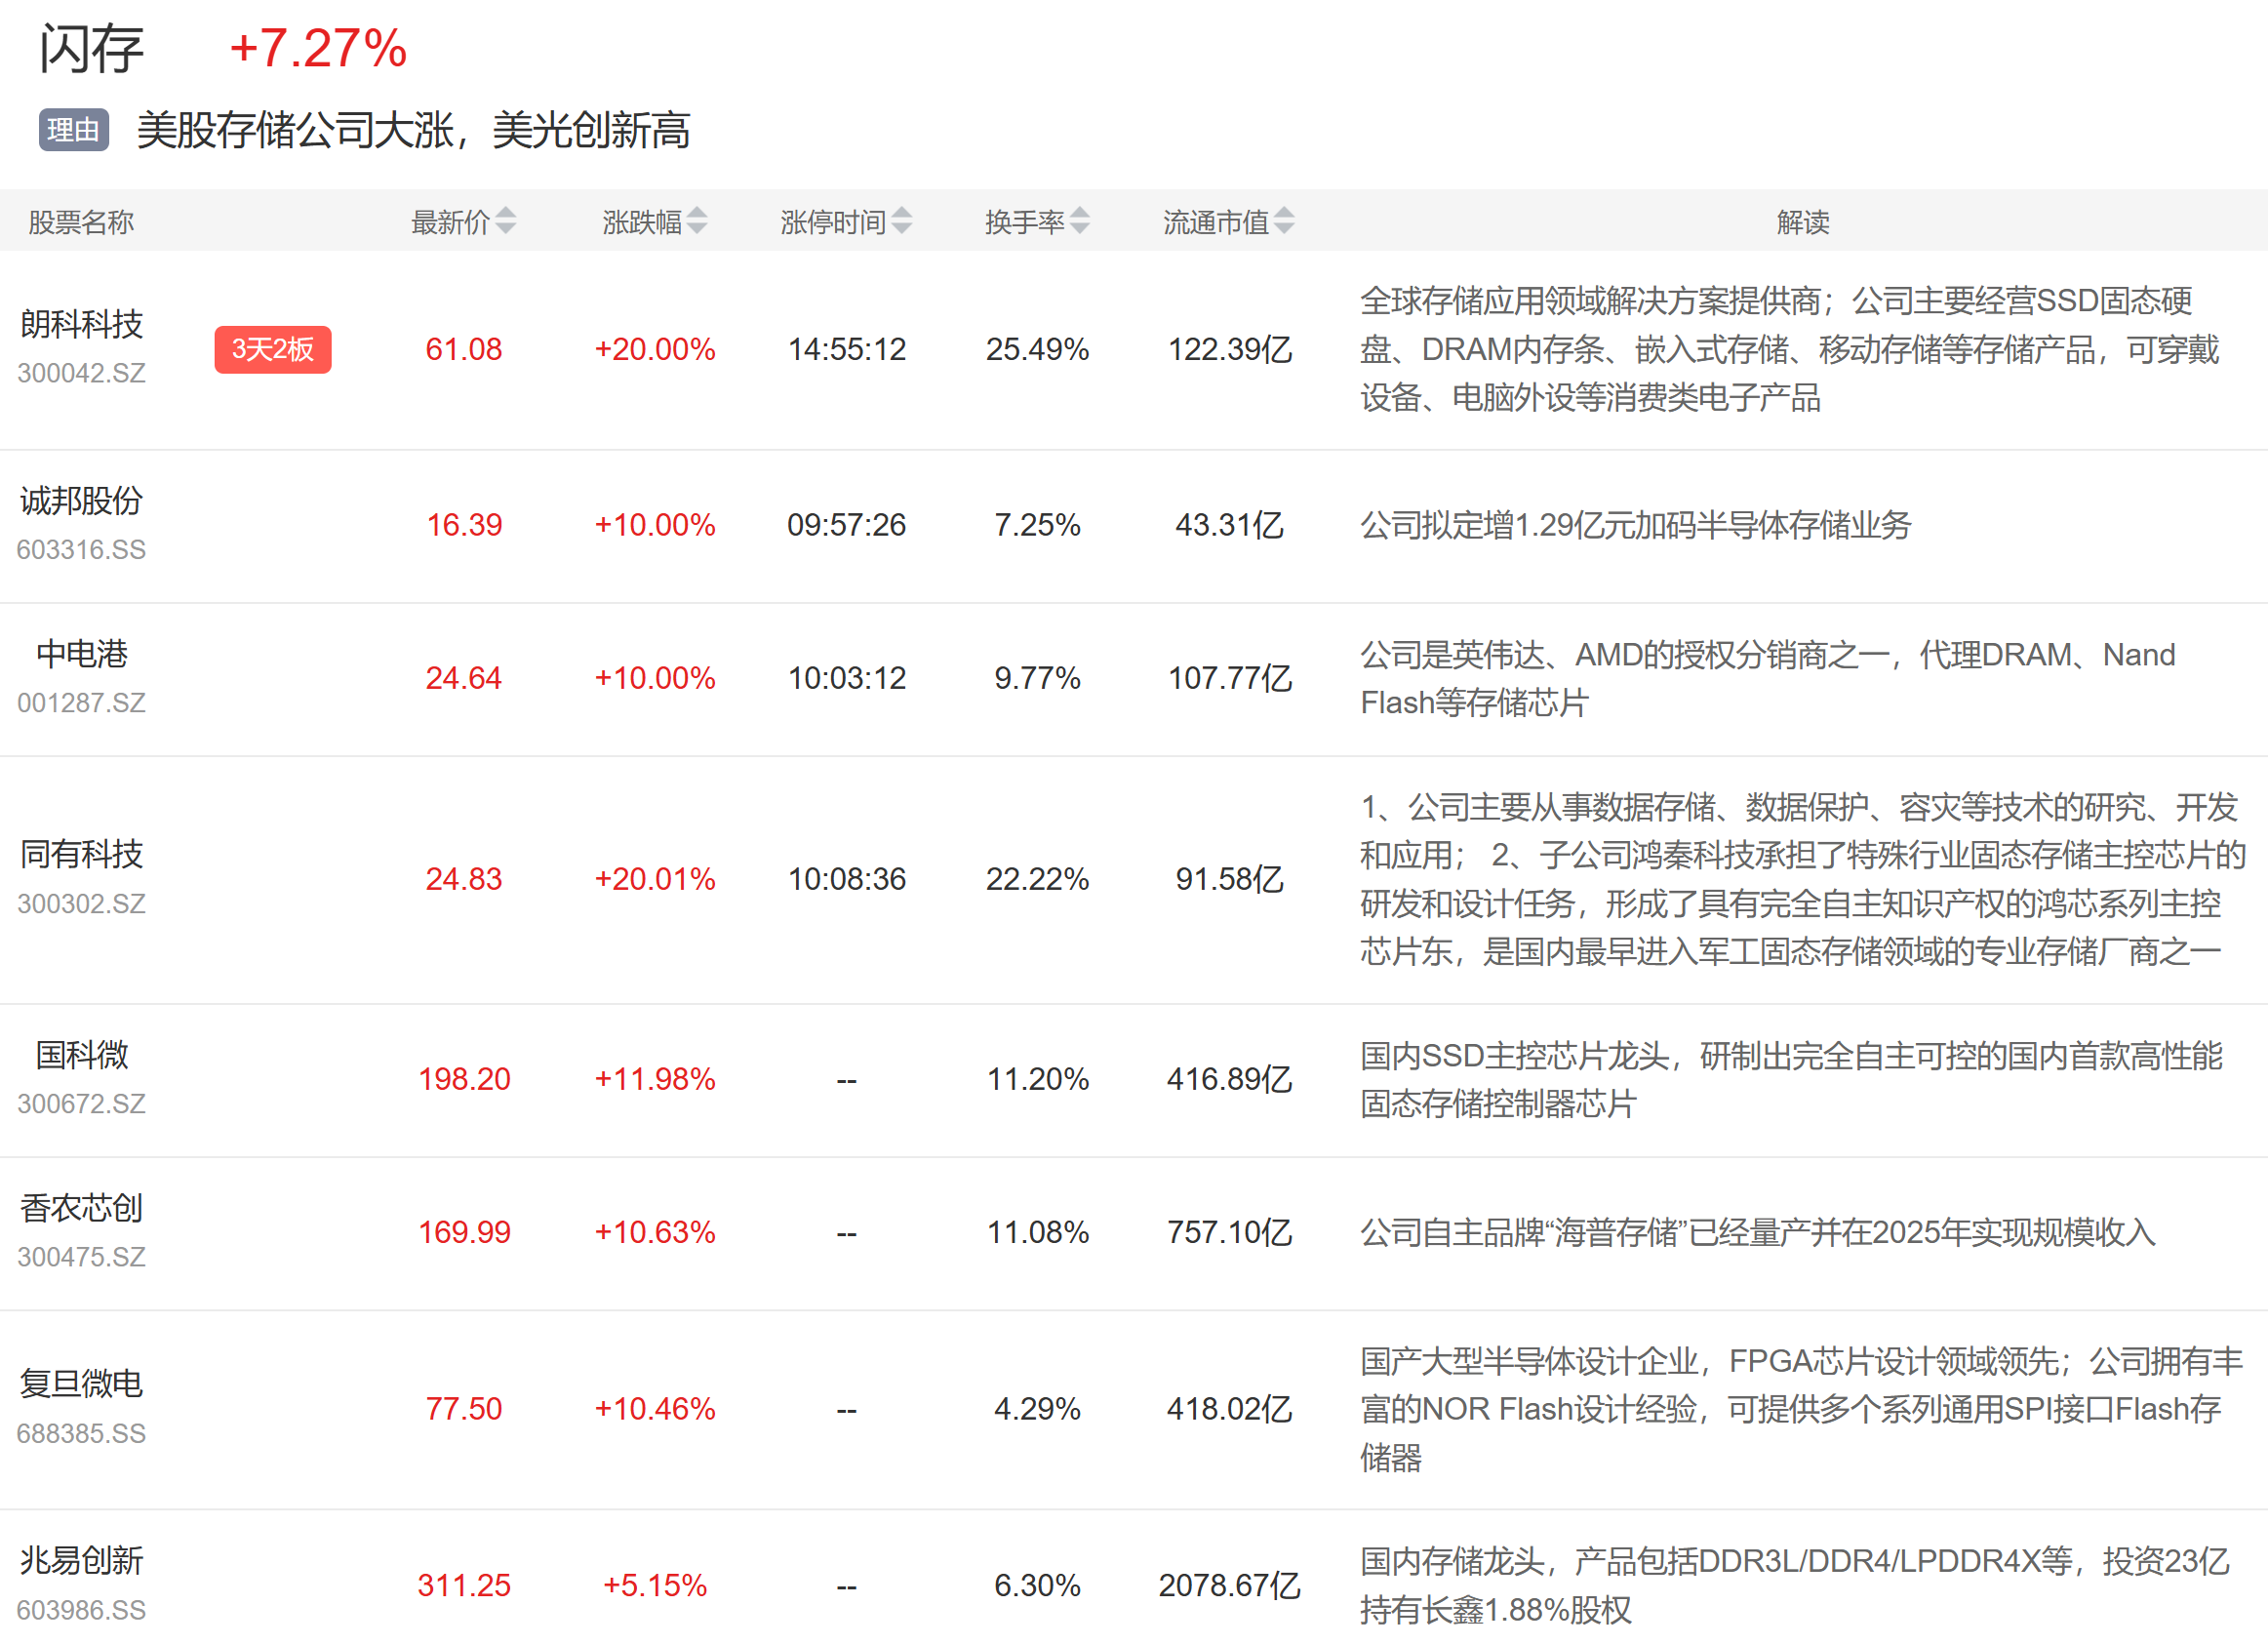This screenshot has width=2268, height=1645.
Task: Click the 股票名称 column header
Action: (81, 222)
